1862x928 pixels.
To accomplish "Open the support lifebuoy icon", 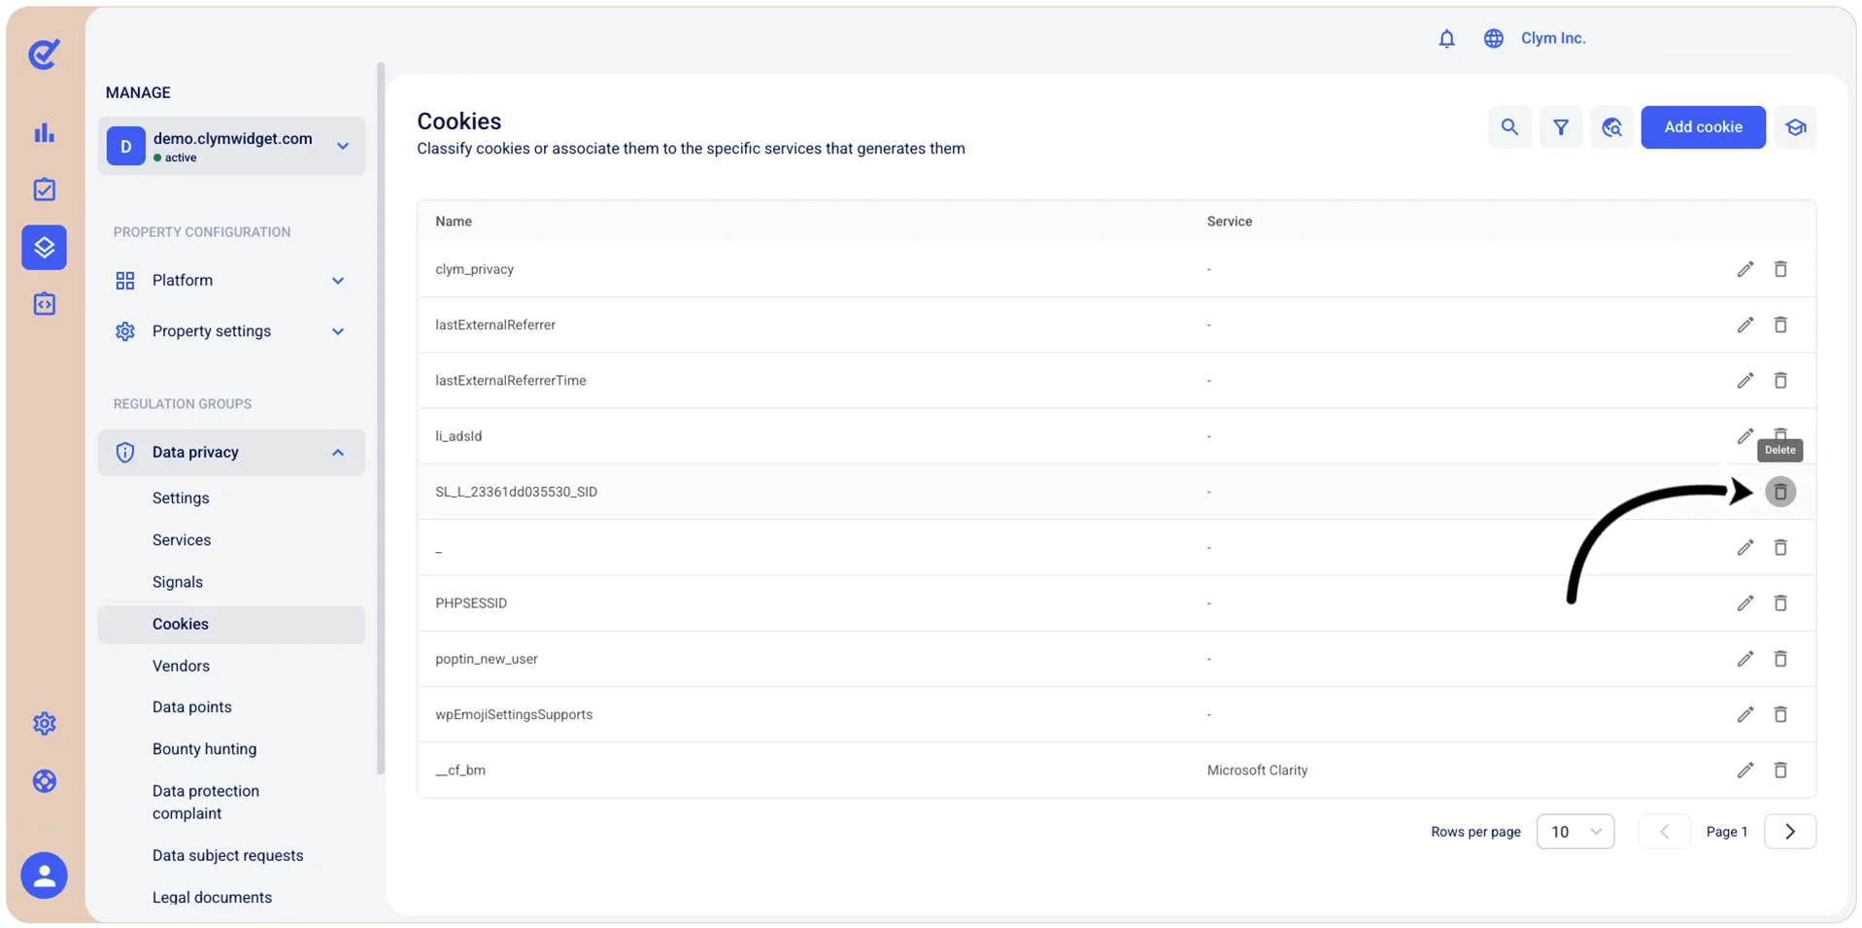I will (44, 781).
